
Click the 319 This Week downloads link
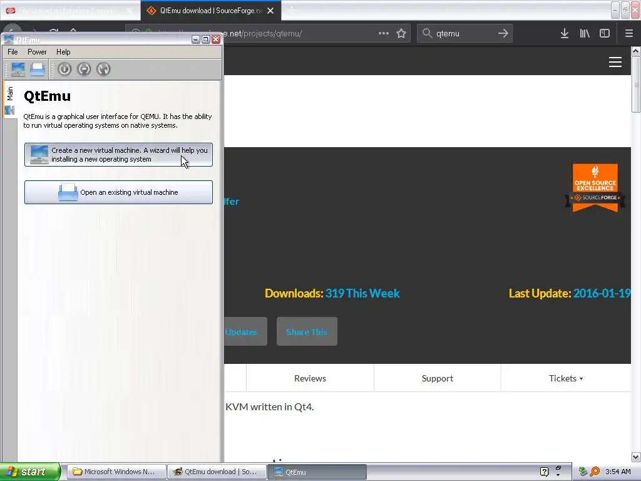click(x=362, y=293)
